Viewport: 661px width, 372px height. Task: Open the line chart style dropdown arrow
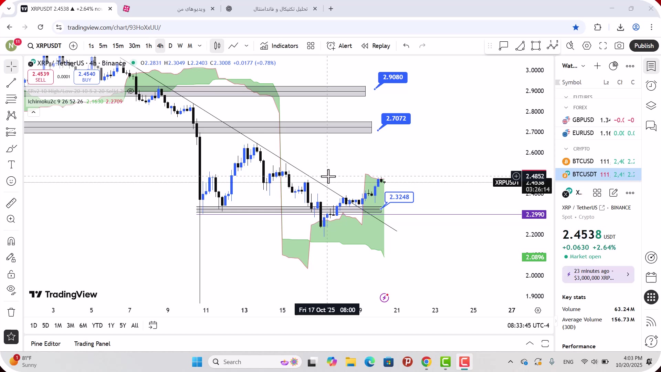tap(246, 46)
